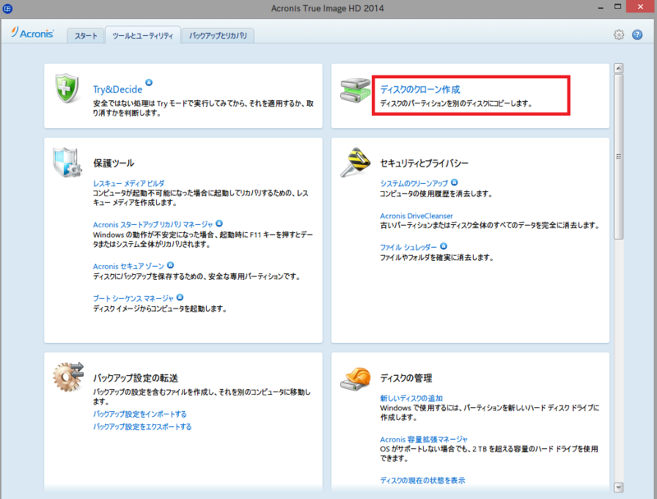Click the セキュリティとプライバシー heading

pyautogui.click(x=424, y=163)
